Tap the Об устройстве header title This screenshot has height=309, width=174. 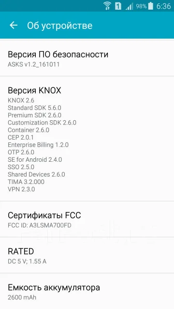tap(60, 26)
